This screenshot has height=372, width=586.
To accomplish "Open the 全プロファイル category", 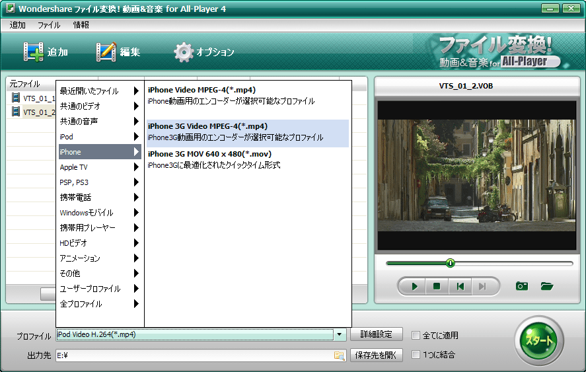I will pyautogui.click(x=99, y=304).
